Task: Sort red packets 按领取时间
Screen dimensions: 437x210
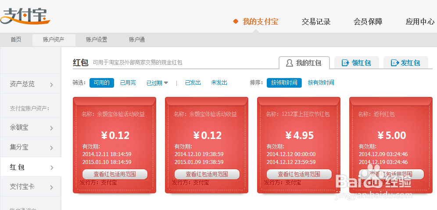Action: tap(284, 83)
